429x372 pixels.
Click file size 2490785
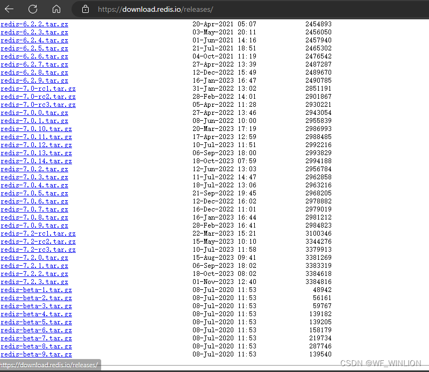click(318, 81)
